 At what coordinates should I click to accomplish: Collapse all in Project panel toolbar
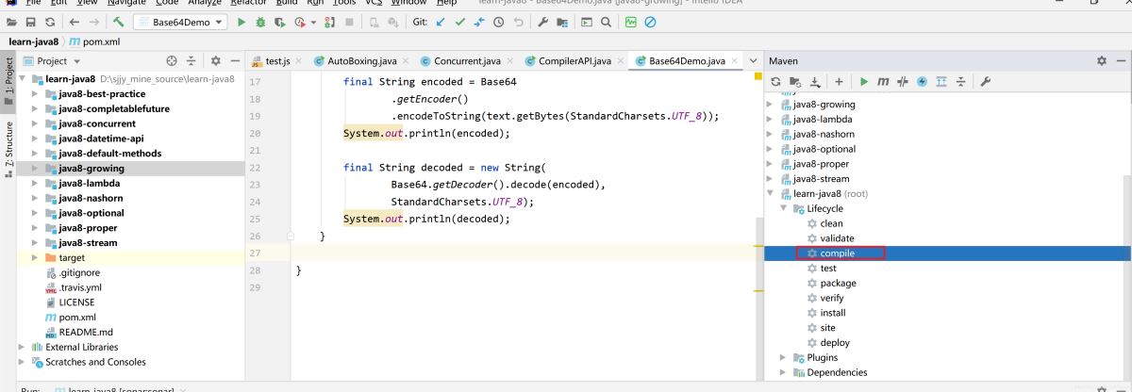(191, 60)
